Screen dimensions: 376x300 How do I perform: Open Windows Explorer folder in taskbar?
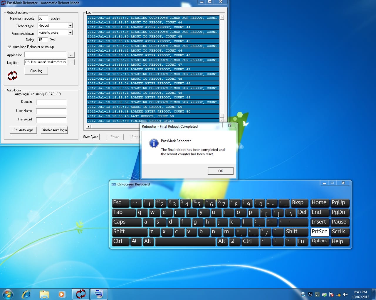click(x=44, y=294)
